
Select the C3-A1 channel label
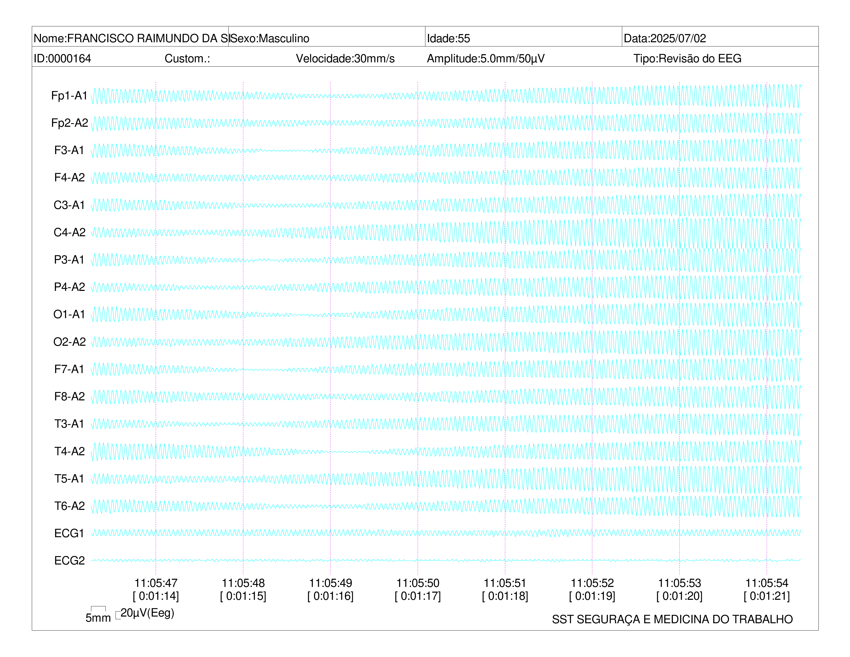click(x=69, y=205)
